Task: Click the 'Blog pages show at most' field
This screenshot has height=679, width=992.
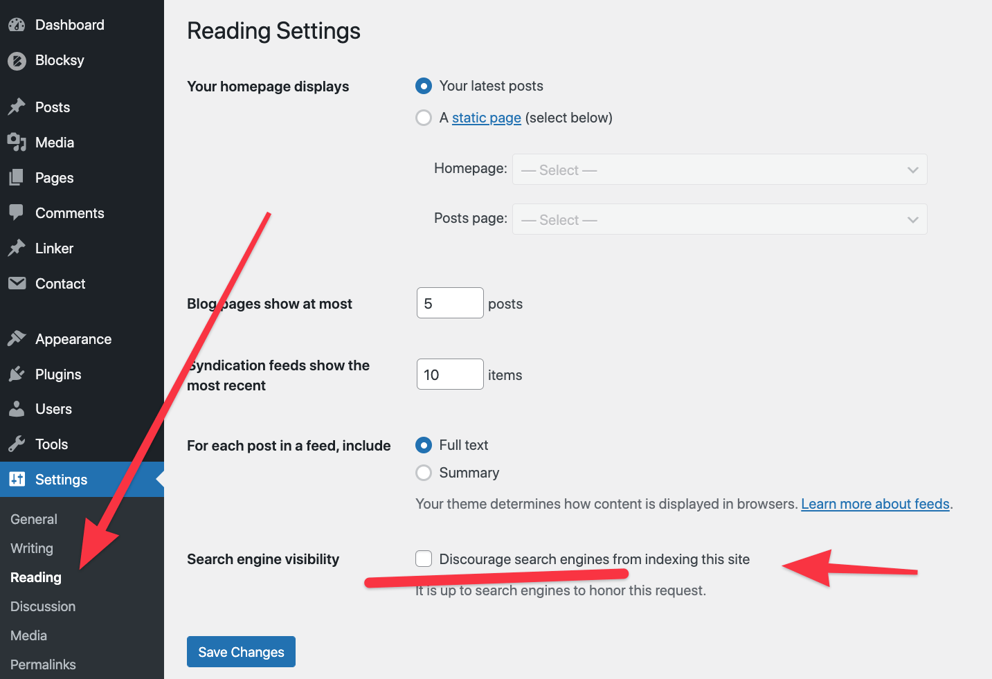Action: [x=449, y=302]
